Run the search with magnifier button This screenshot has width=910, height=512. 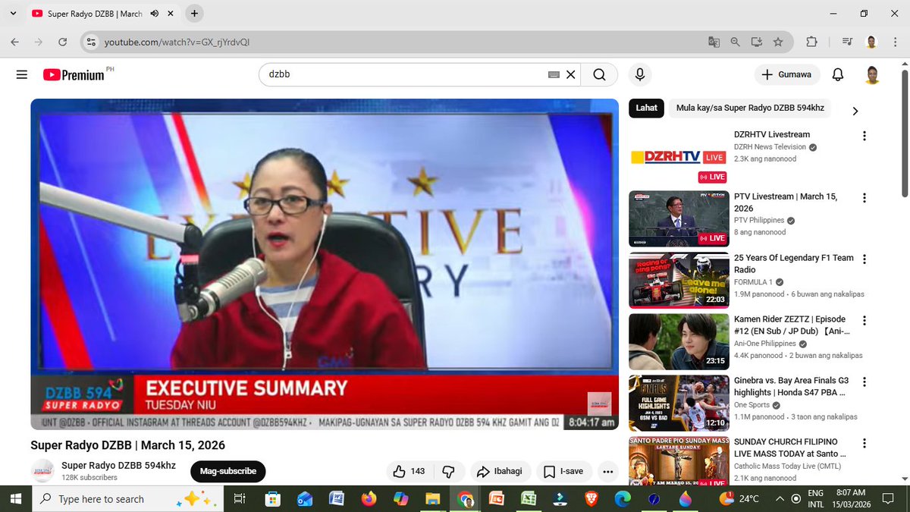(x=599, y=74)
